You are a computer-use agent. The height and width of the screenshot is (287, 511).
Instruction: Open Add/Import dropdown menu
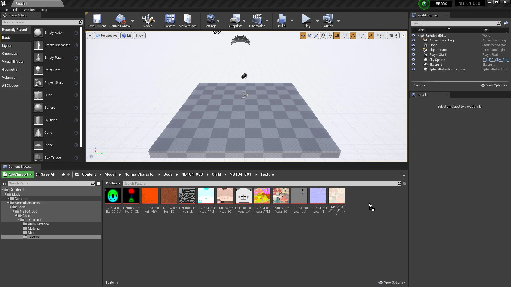[18, 174]
